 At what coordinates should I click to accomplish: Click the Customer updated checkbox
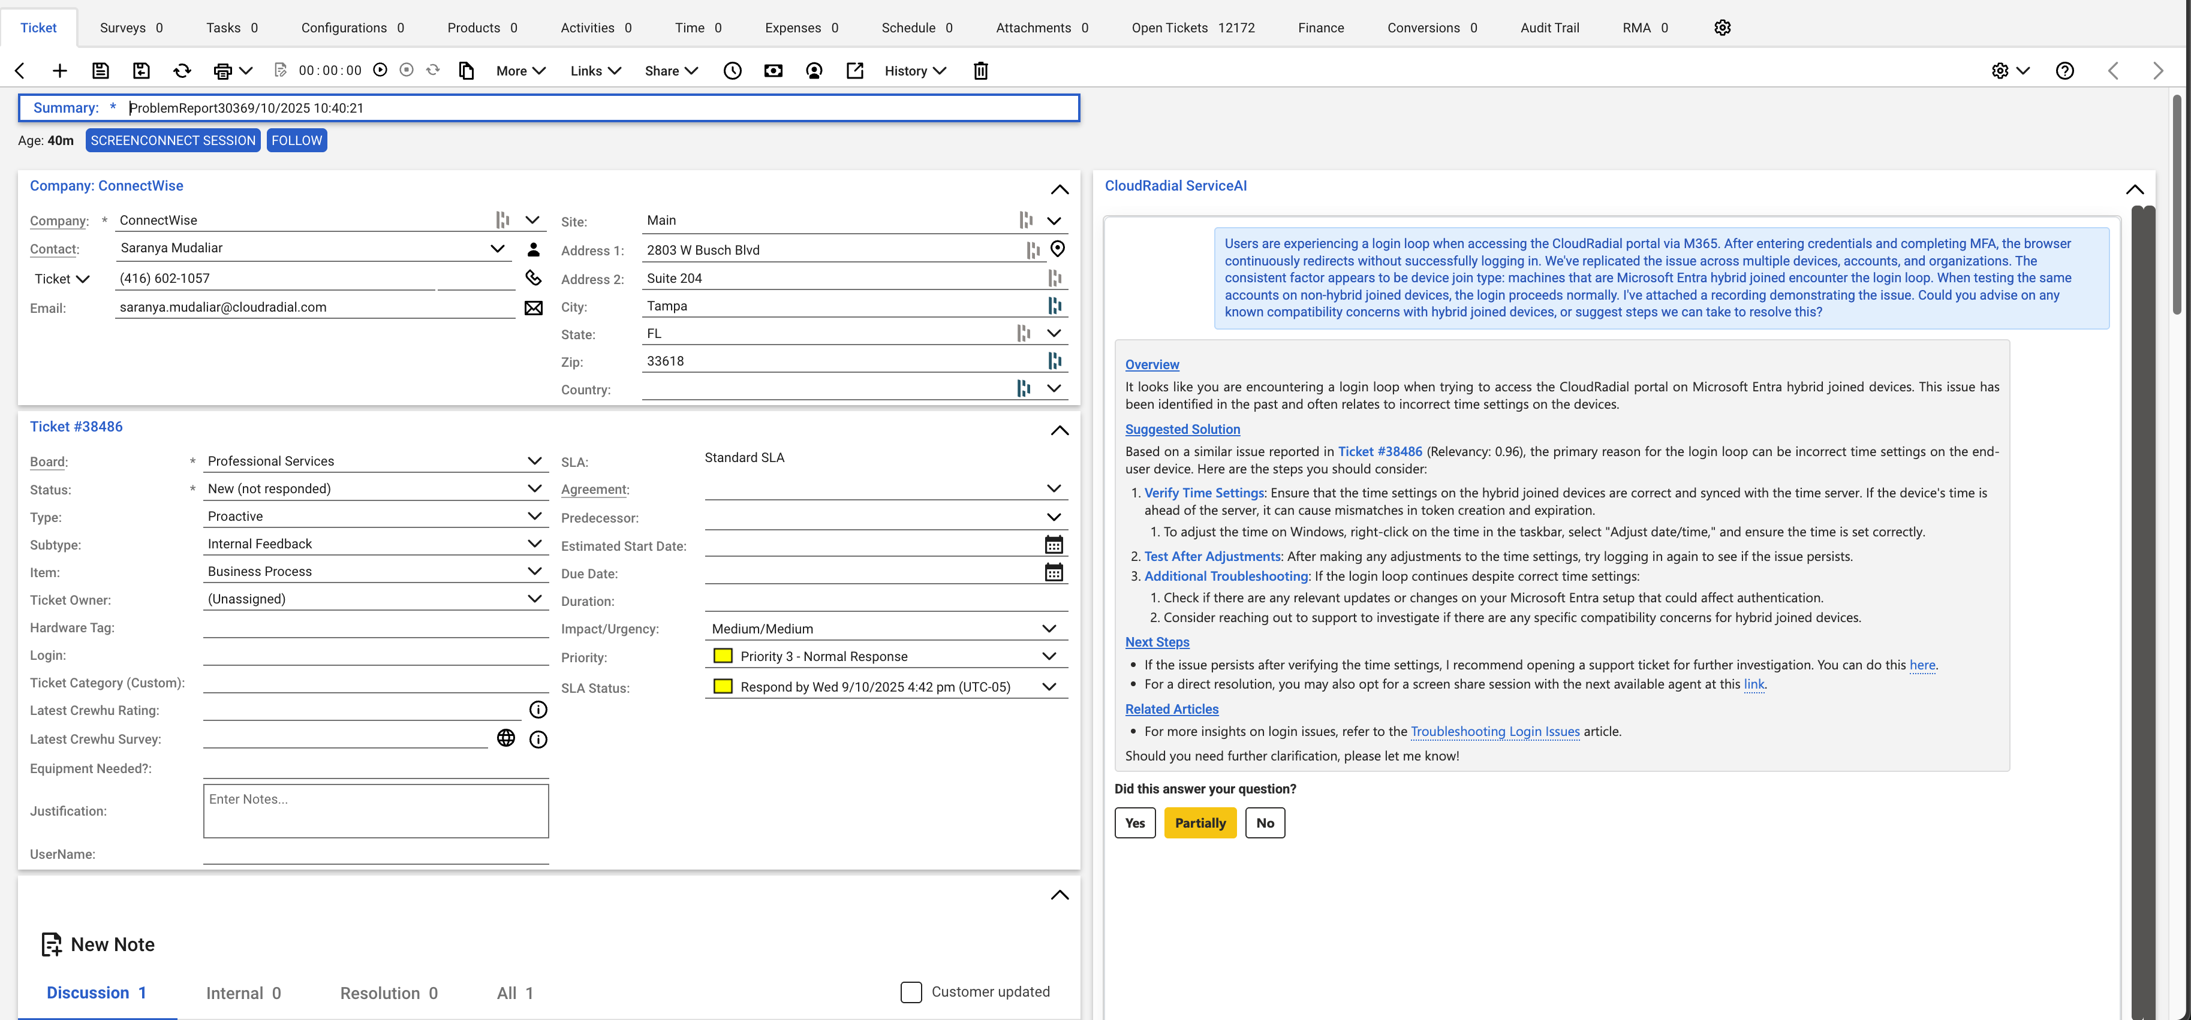(911, 991)
